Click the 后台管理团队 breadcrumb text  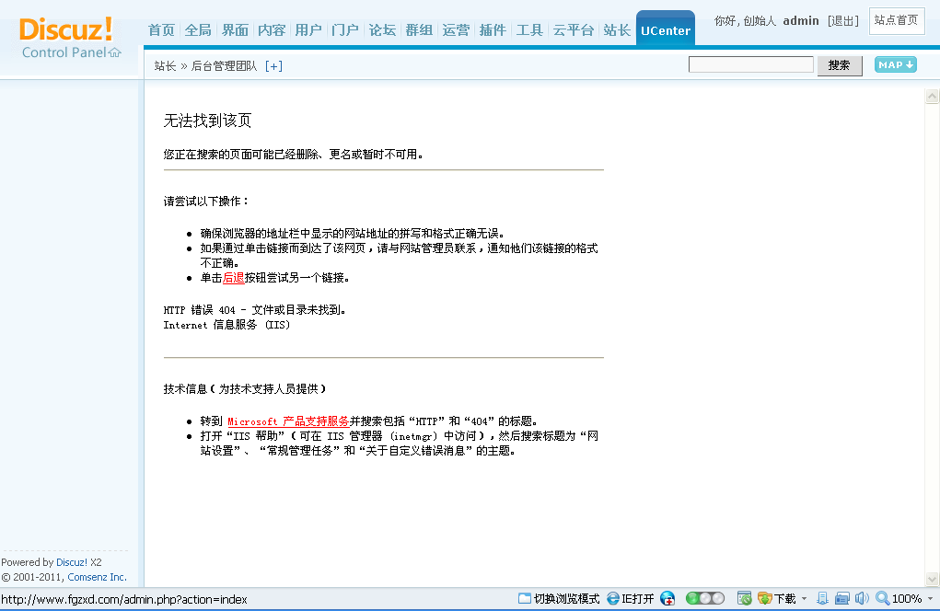[x=225, y=66]
